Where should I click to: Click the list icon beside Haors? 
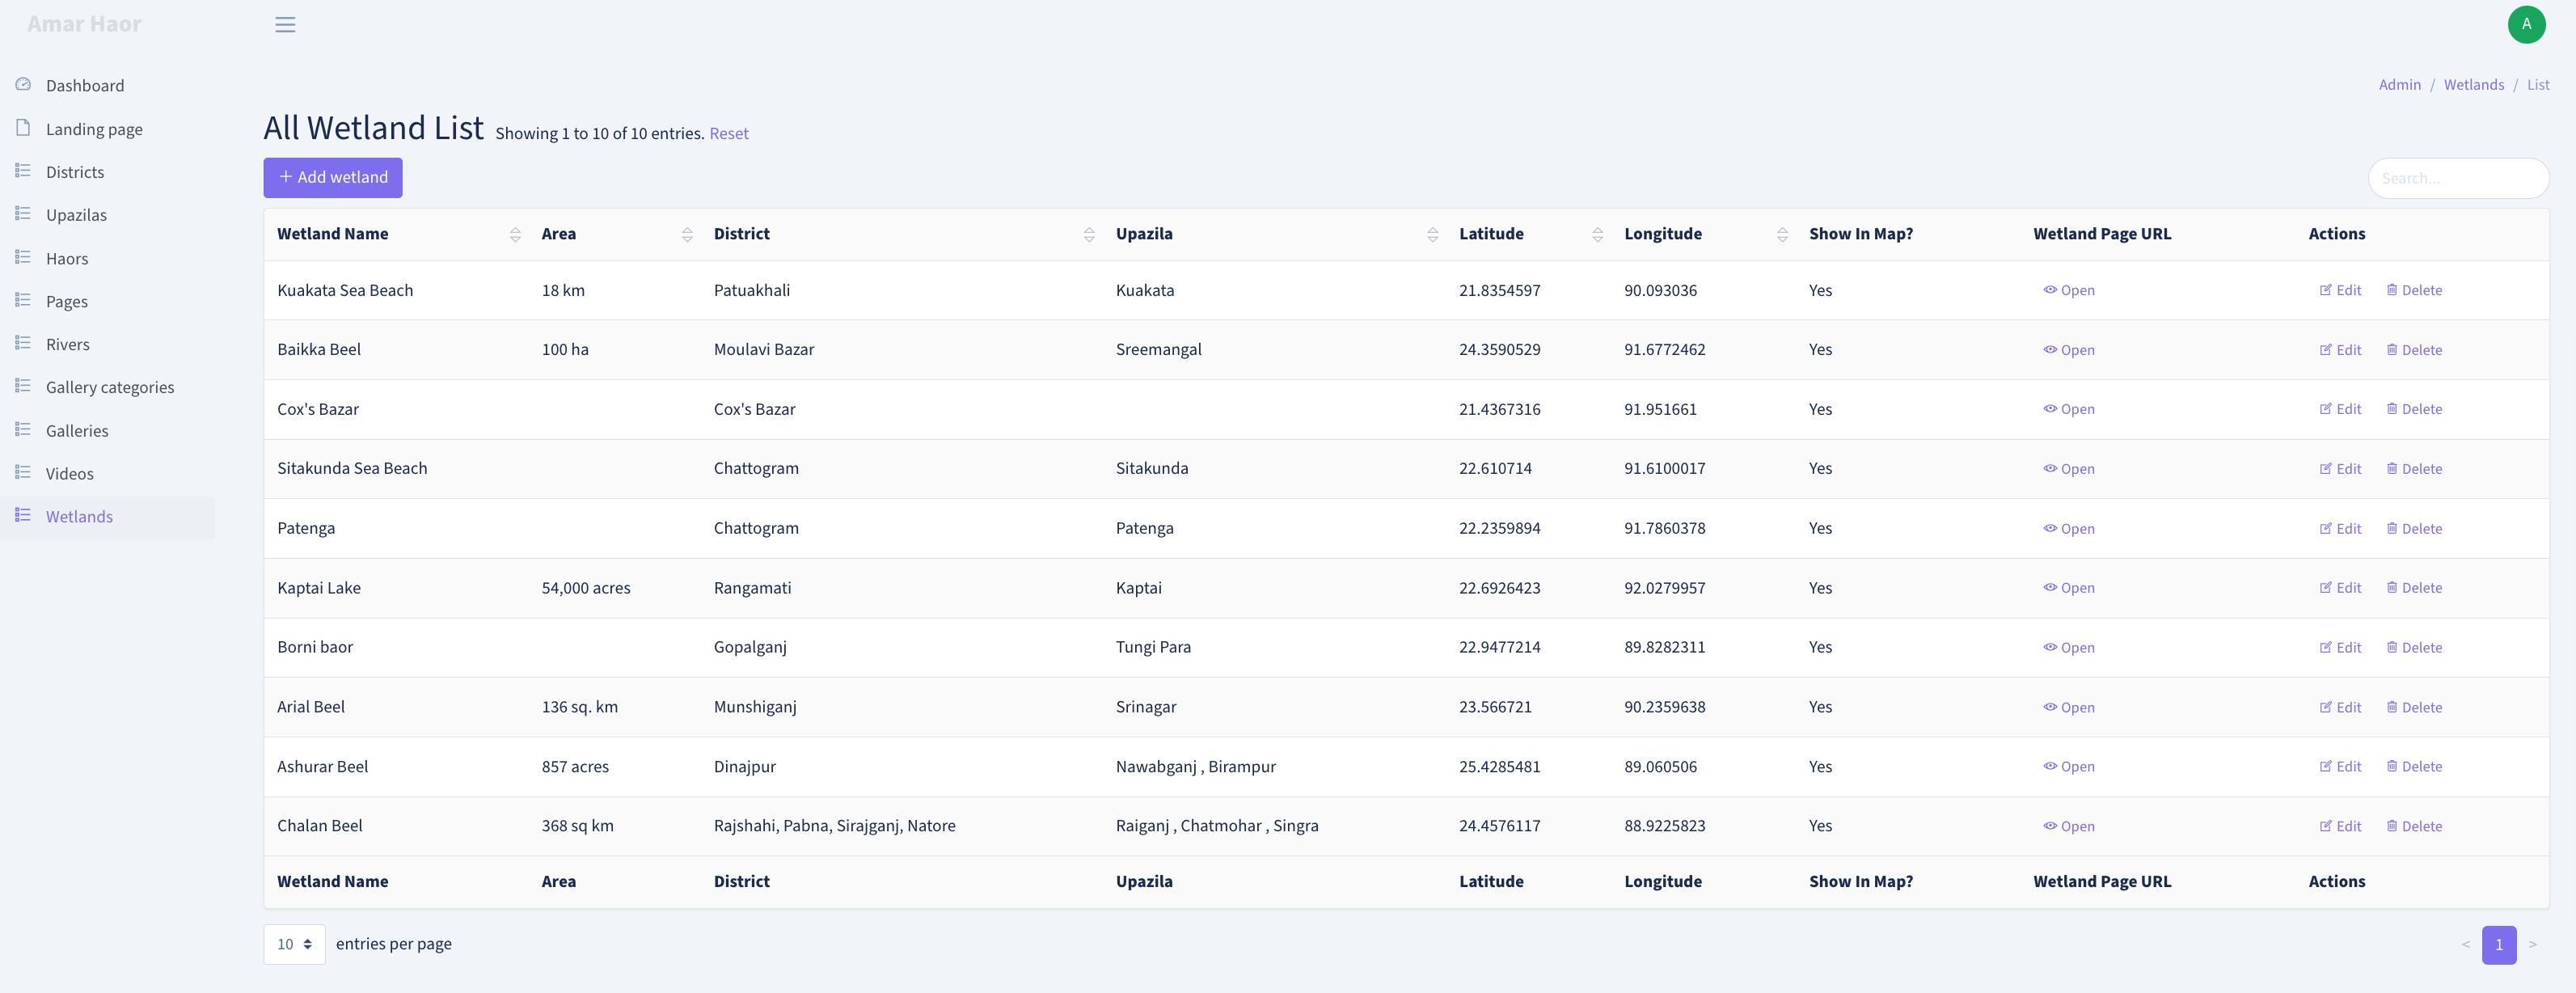pyautogui.click(x=23, y=258)
